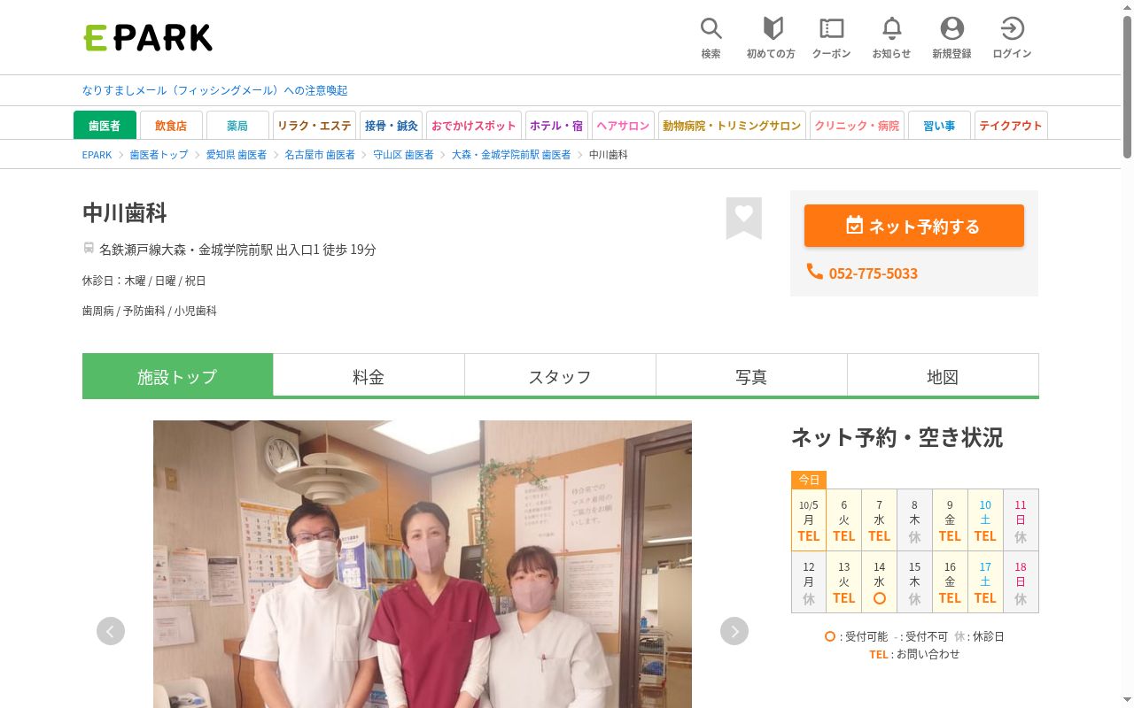Select the 6 火 TEL calendar cell
This screenshot has height=708, width=1134.
[x=844, y=520]
